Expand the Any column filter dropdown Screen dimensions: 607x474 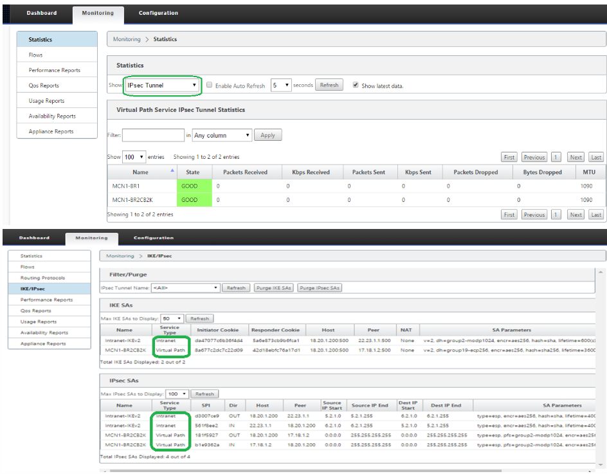222,136
